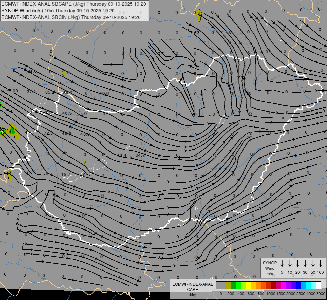Select the SBCAPE title line
This screenshot has width=327, height=300.
pyautogui.click(x=73, y=4)
